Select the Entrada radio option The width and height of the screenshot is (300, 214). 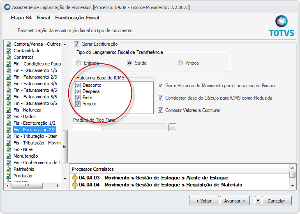[78, 63]
